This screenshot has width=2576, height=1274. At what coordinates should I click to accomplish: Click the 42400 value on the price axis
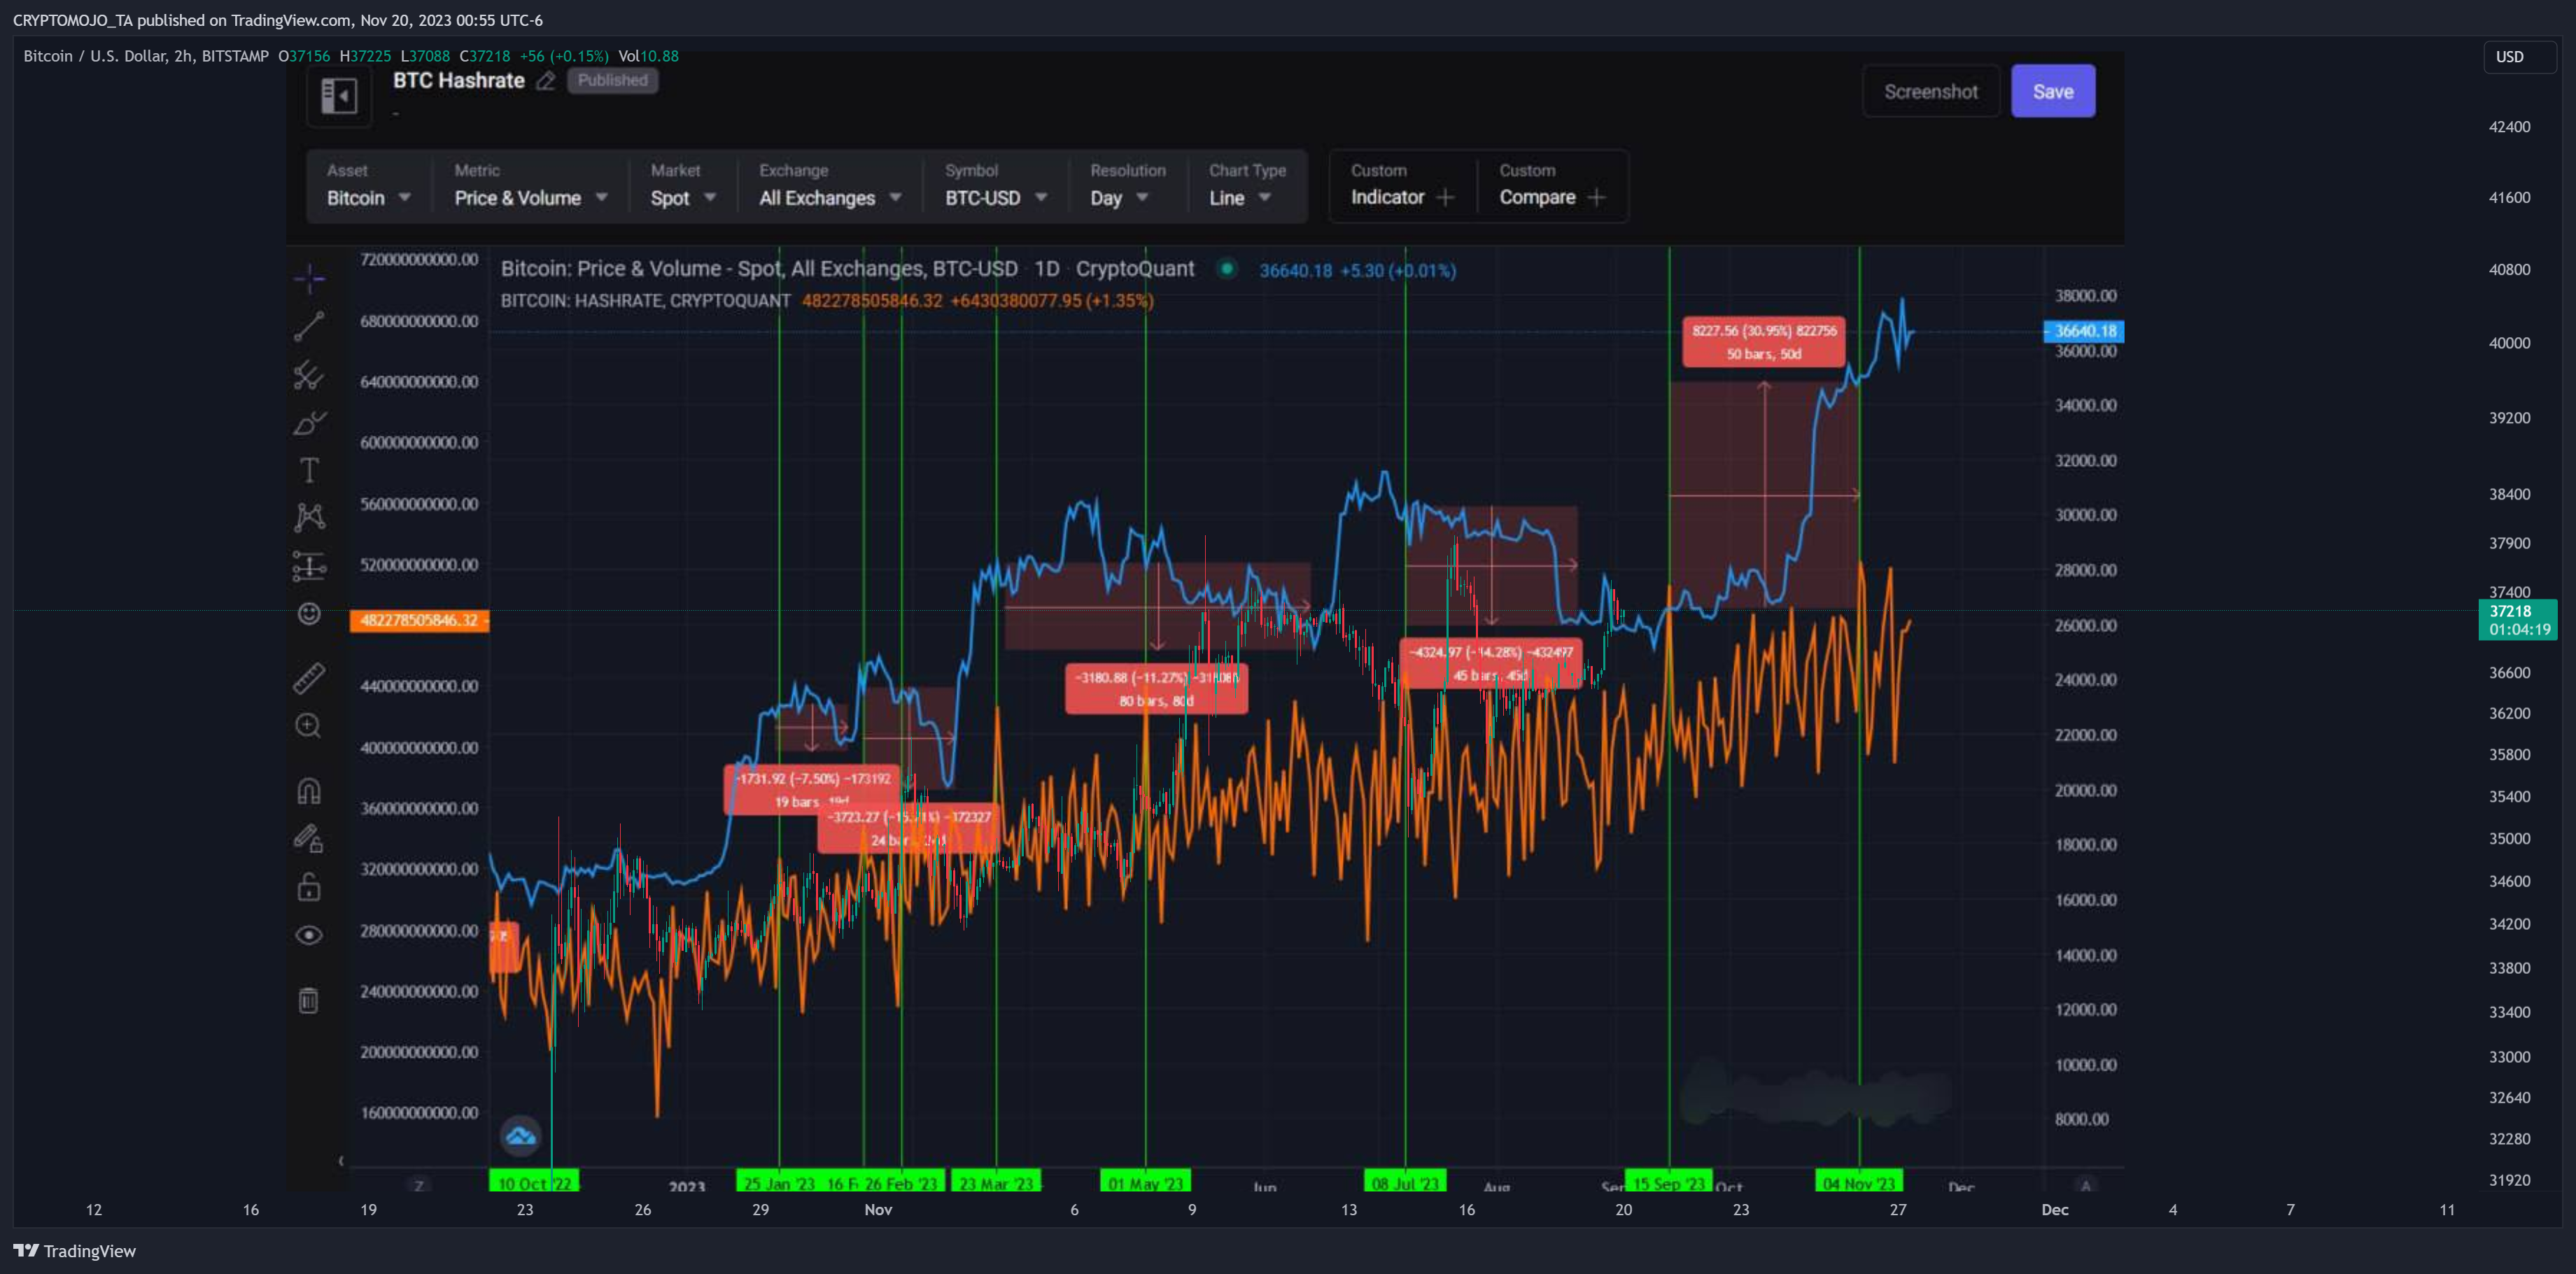click(x=2509, y=127)
